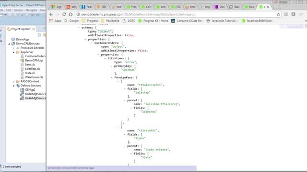Click the "array" type value
This screenshot has height=172, width=307.
[130, 62]
